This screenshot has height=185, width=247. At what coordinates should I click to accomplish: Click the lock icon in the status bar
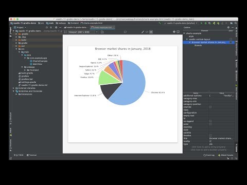click(x=228, y=158)
